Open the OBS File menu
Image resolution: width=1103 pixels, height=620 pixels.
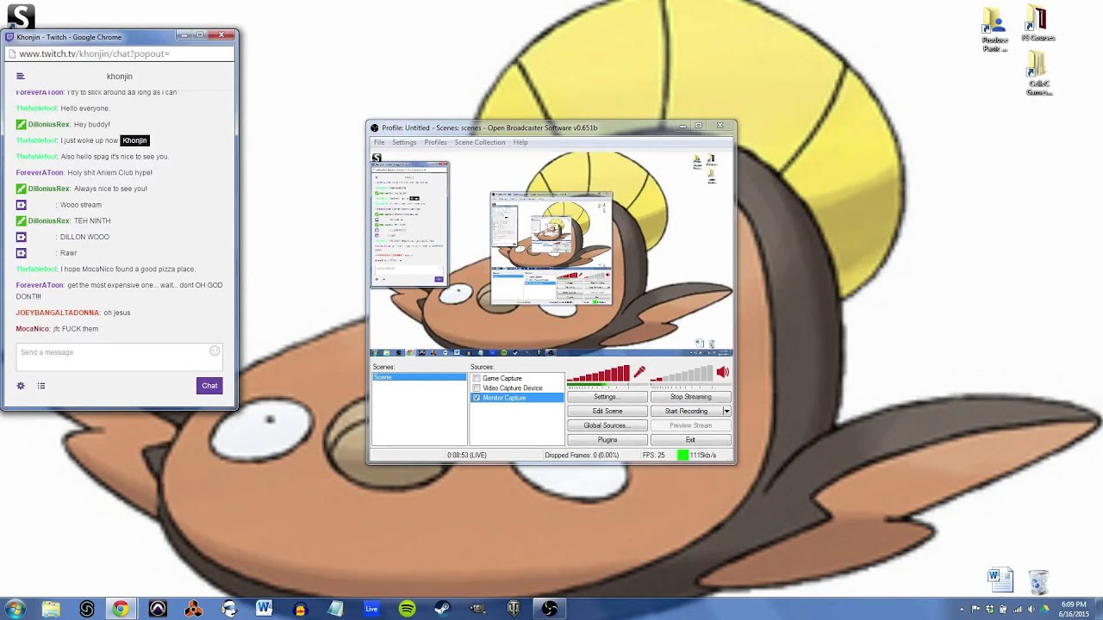[x=378, y=142]
